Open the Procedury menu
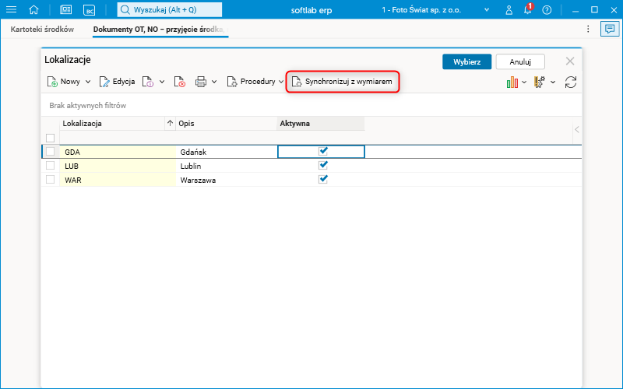 click(251, 82)
